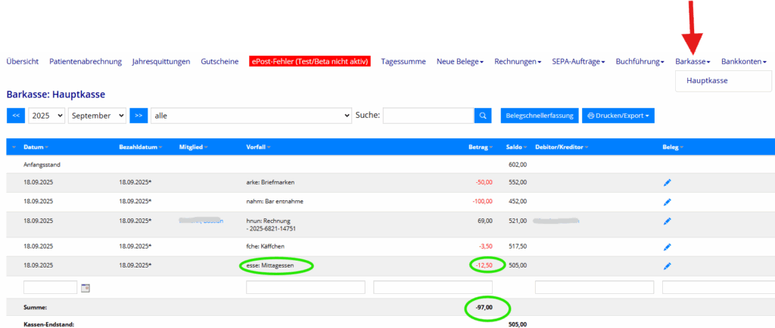Open the month dropdown showing September

pos(97,116)
